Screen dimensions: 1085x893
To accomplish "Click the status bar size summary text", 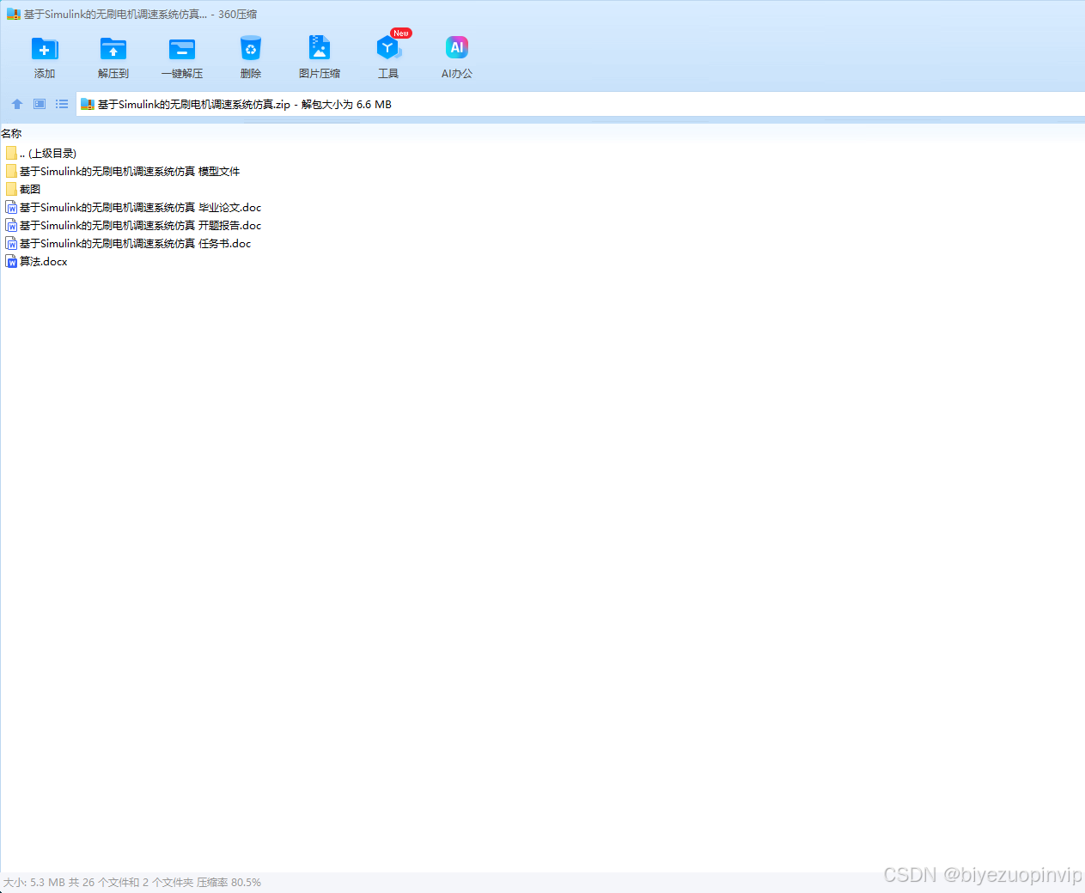I will (x=132, y=882).
